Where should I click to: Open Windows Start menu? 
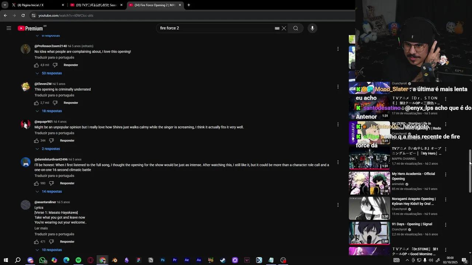tap(6, 260)
